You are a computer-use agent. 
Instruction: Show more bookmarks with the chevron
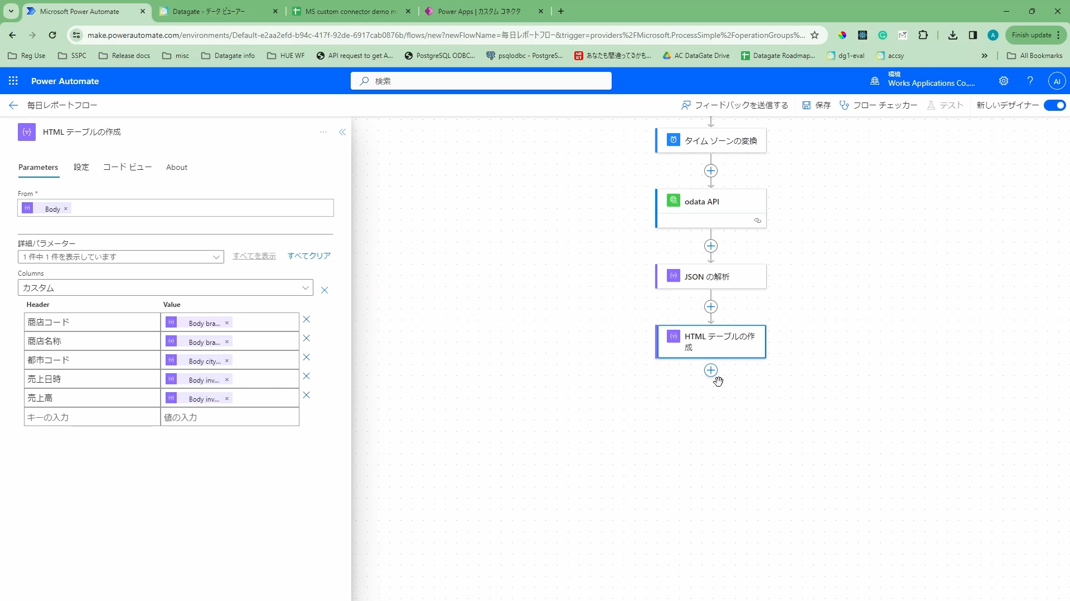click(x=985, y=56)
